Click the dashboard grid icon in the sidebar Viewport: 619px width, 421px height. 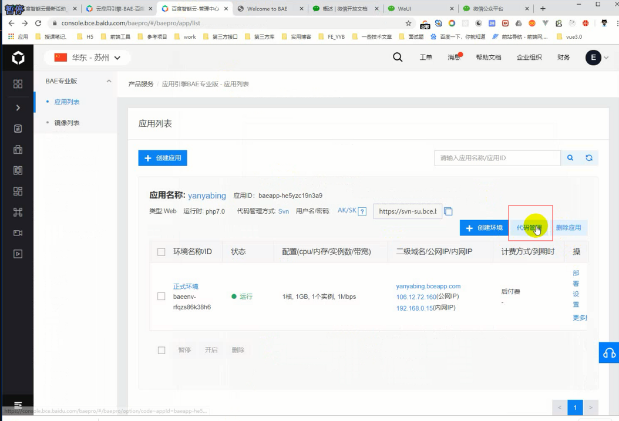16,84
